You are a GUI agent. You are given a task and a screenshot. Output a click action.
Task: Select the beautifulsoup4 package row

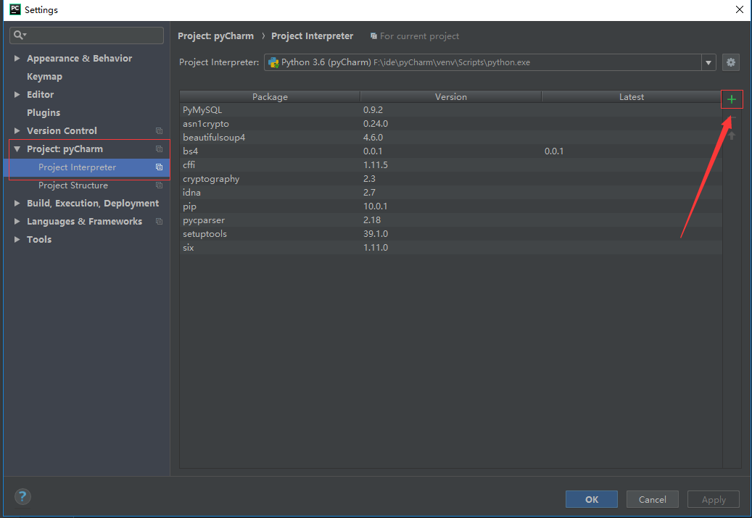pos(451,138)
